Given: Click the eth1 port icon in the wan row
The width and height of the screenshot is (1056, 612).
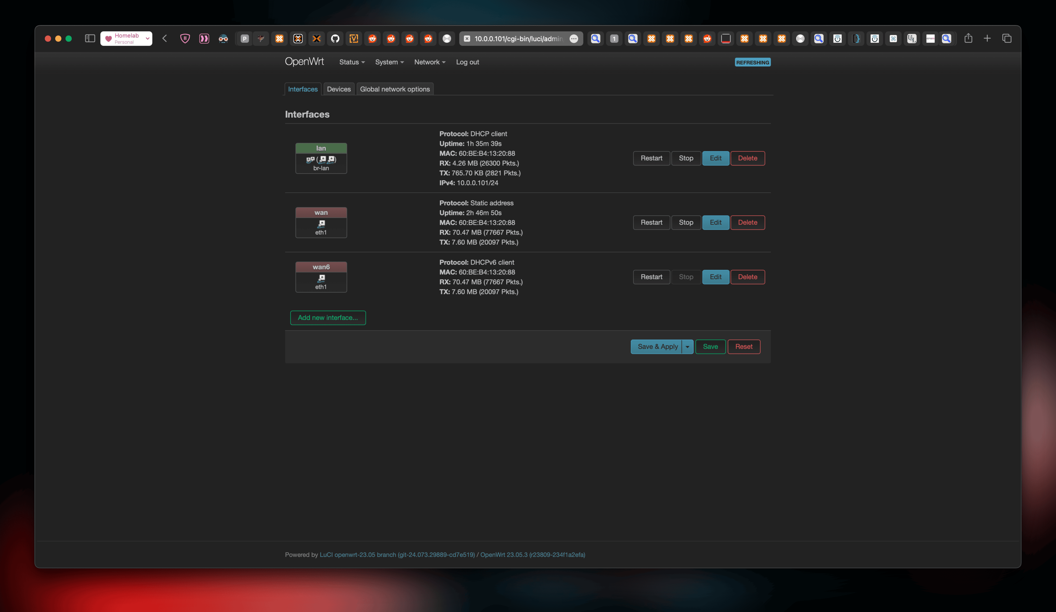Looking at the screenshot, I should pos(321,223).
